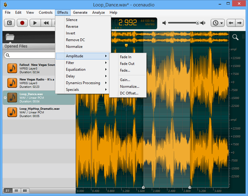
Task: Open the folder icon above Opened Files
Action: click(x=10, y=37)
